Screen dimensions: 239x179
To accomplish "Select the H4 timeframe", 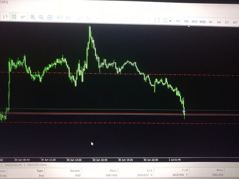I will click(219, 22).
